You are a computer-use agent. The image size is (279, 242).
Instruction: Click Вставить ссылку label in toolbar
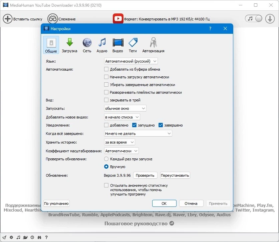[28, 19]
